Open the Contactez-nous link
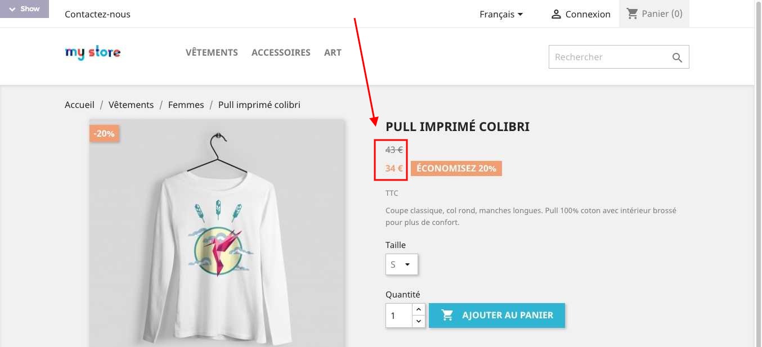762x347 pixels. pyautogui.click(x=97, y=14)
